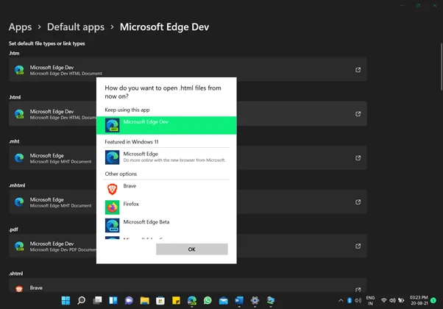The image size is (443, 309).
Task: Open taskbar Search
Action: [82, 300]
